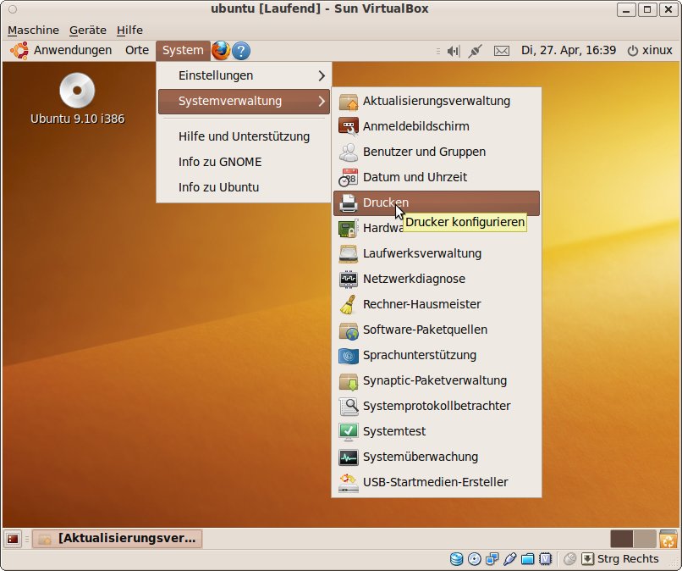
Task: Expand the Einstellungen submenu
Action: click(244, 75)
